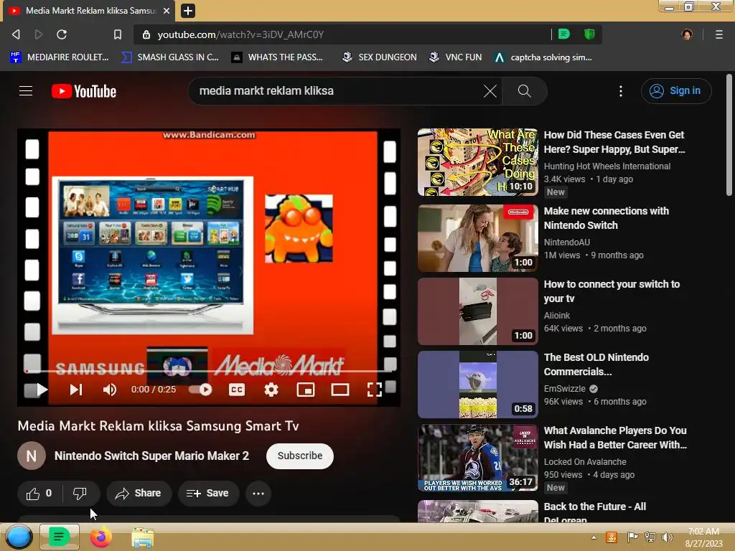This screenshot has width=735, height=551.
Task: Close the Media Markt Reklam tab
Action: point(167,10)
